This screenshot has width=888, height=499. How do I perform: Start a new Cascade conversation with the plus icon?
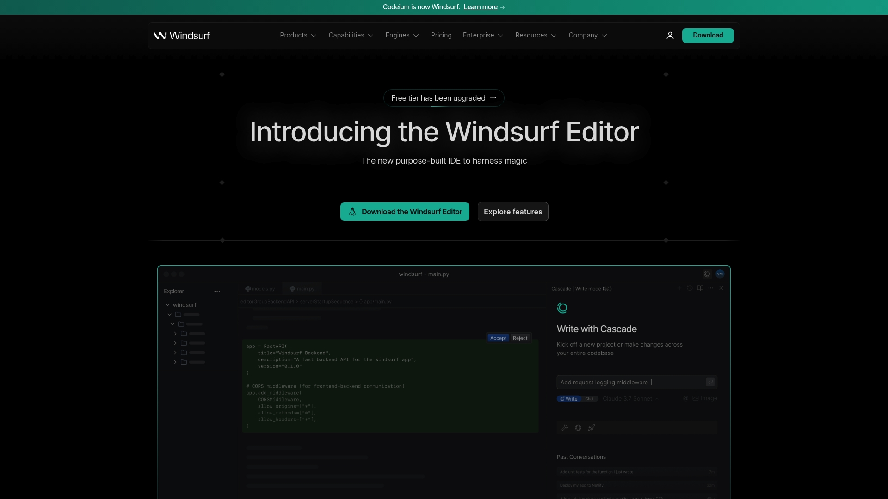pyautogui.click(x=679, y=288)
